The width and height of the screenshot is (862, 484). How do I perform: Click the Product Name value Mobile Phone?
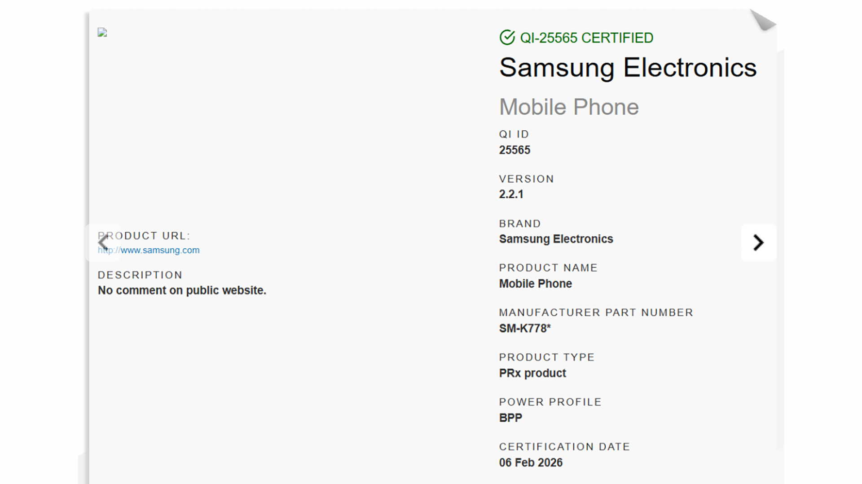536,284
